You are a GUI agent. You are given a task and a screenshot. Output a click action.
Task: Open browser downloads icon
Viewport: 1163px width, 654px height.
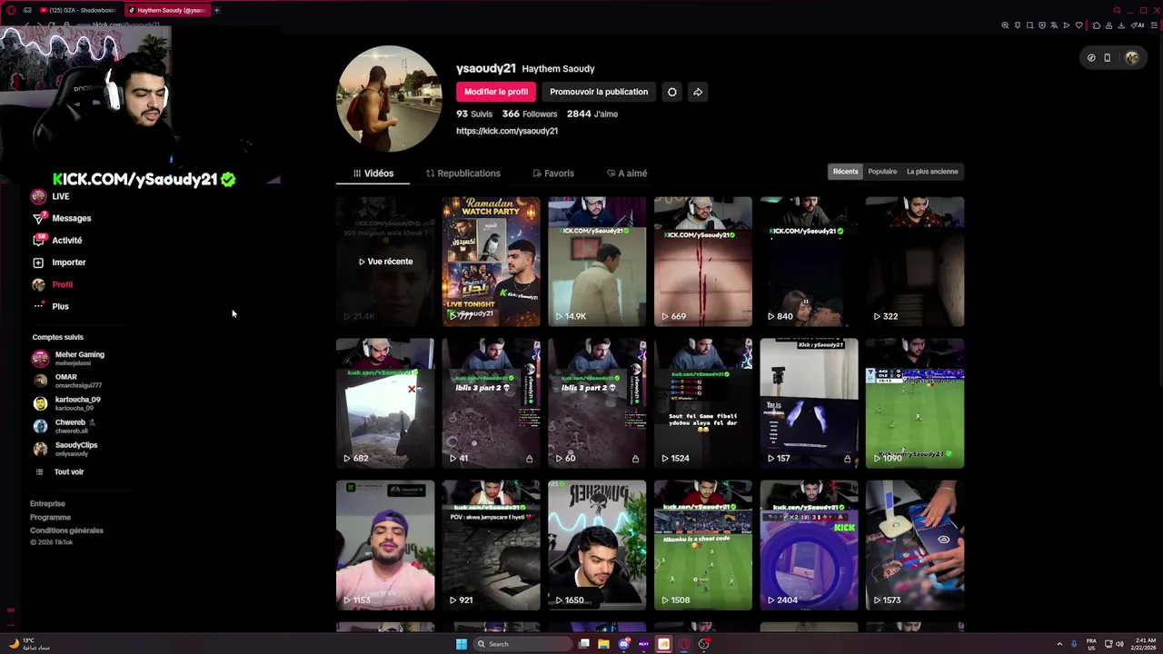click(1120, 25)
